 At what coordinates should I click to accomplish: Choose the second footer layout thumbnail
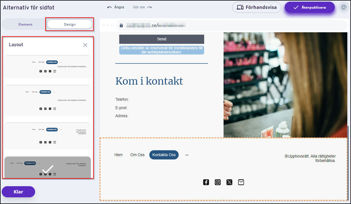[x=48, y=100]
